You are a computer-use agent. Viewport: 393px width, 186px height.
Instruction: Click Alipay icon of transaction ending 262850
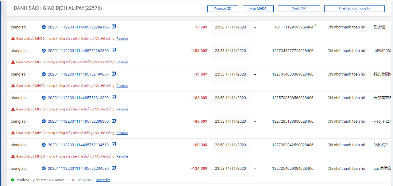(44, 51)
